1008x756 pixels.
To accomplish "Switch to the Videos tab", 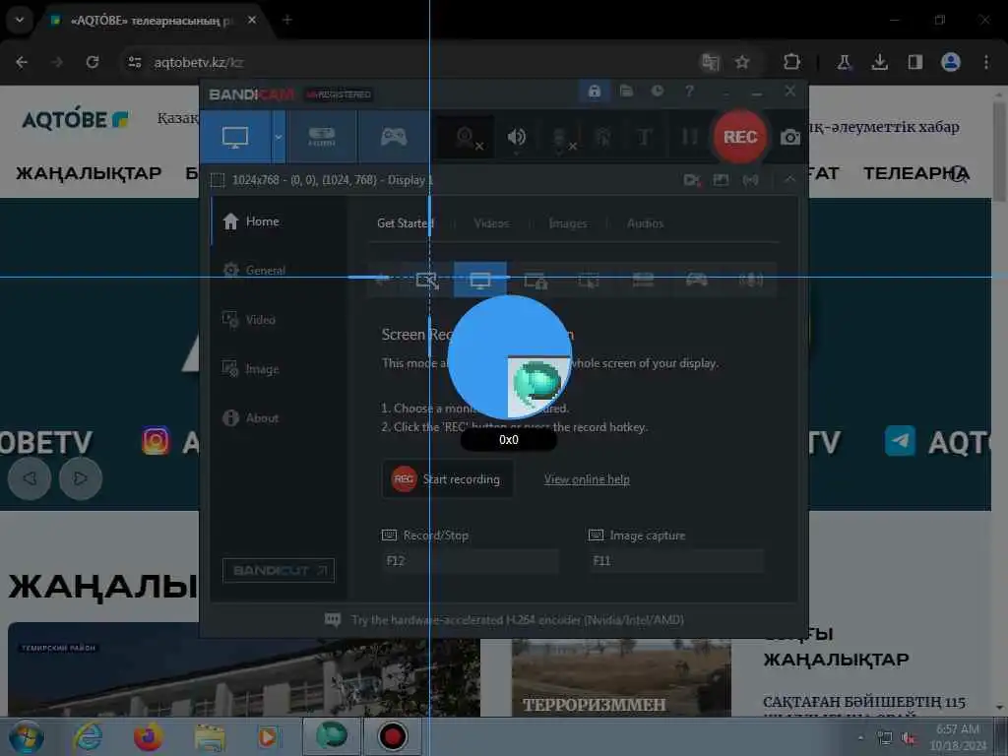I will pyautogui.click(x=491, y=223).
